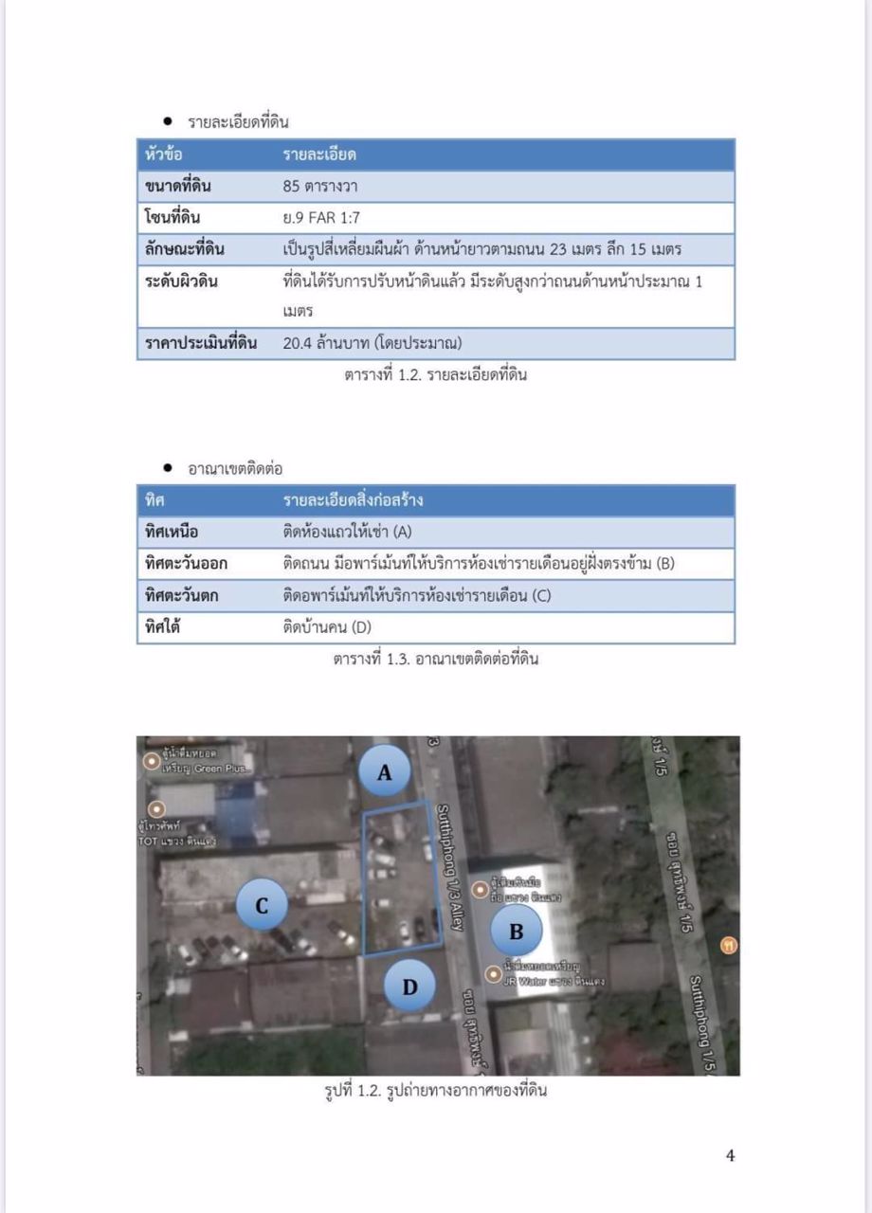Click the '20.4 ล้านบาท' appraisal value cell
Screen dimensions: 872x1213
372,343
